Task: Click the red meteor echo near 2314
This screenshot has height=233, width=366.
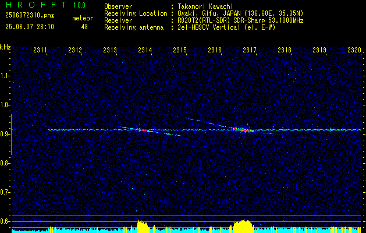Action: pyautogui.click(x=142, y=130)
